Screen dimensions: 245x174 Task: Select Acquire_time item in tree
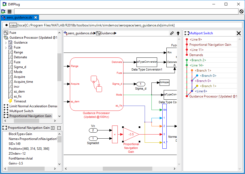[x=23, y=82]
